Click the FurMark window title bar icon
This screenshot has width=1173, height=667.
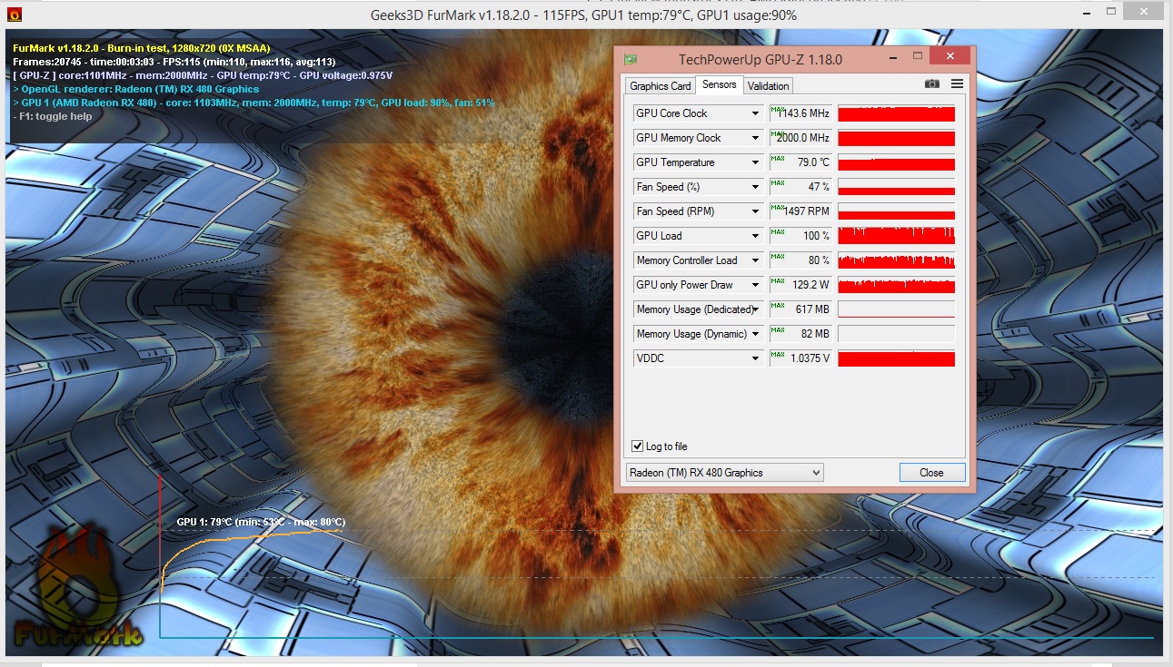tap(13, 15)
